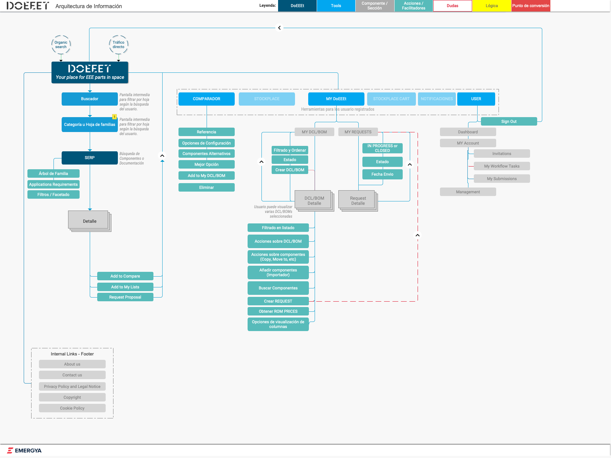This screenshot has height=458, width=611.
Task: Click the up chevron on the red dashed line
Action: tap(418, 235)
